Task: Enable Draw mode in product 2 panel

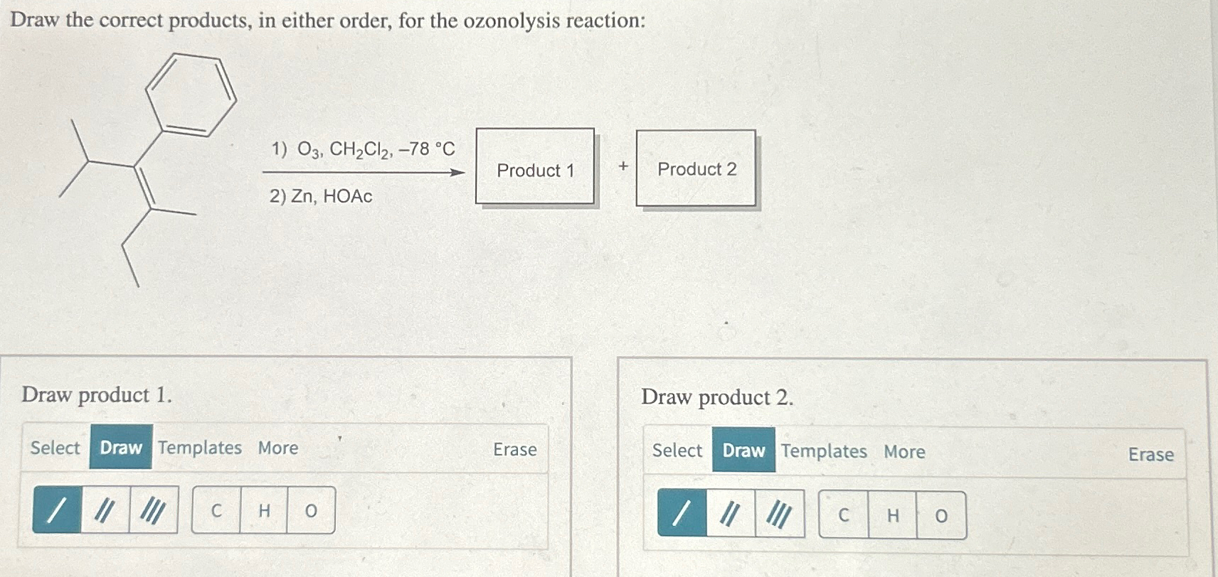Action: 743,451
